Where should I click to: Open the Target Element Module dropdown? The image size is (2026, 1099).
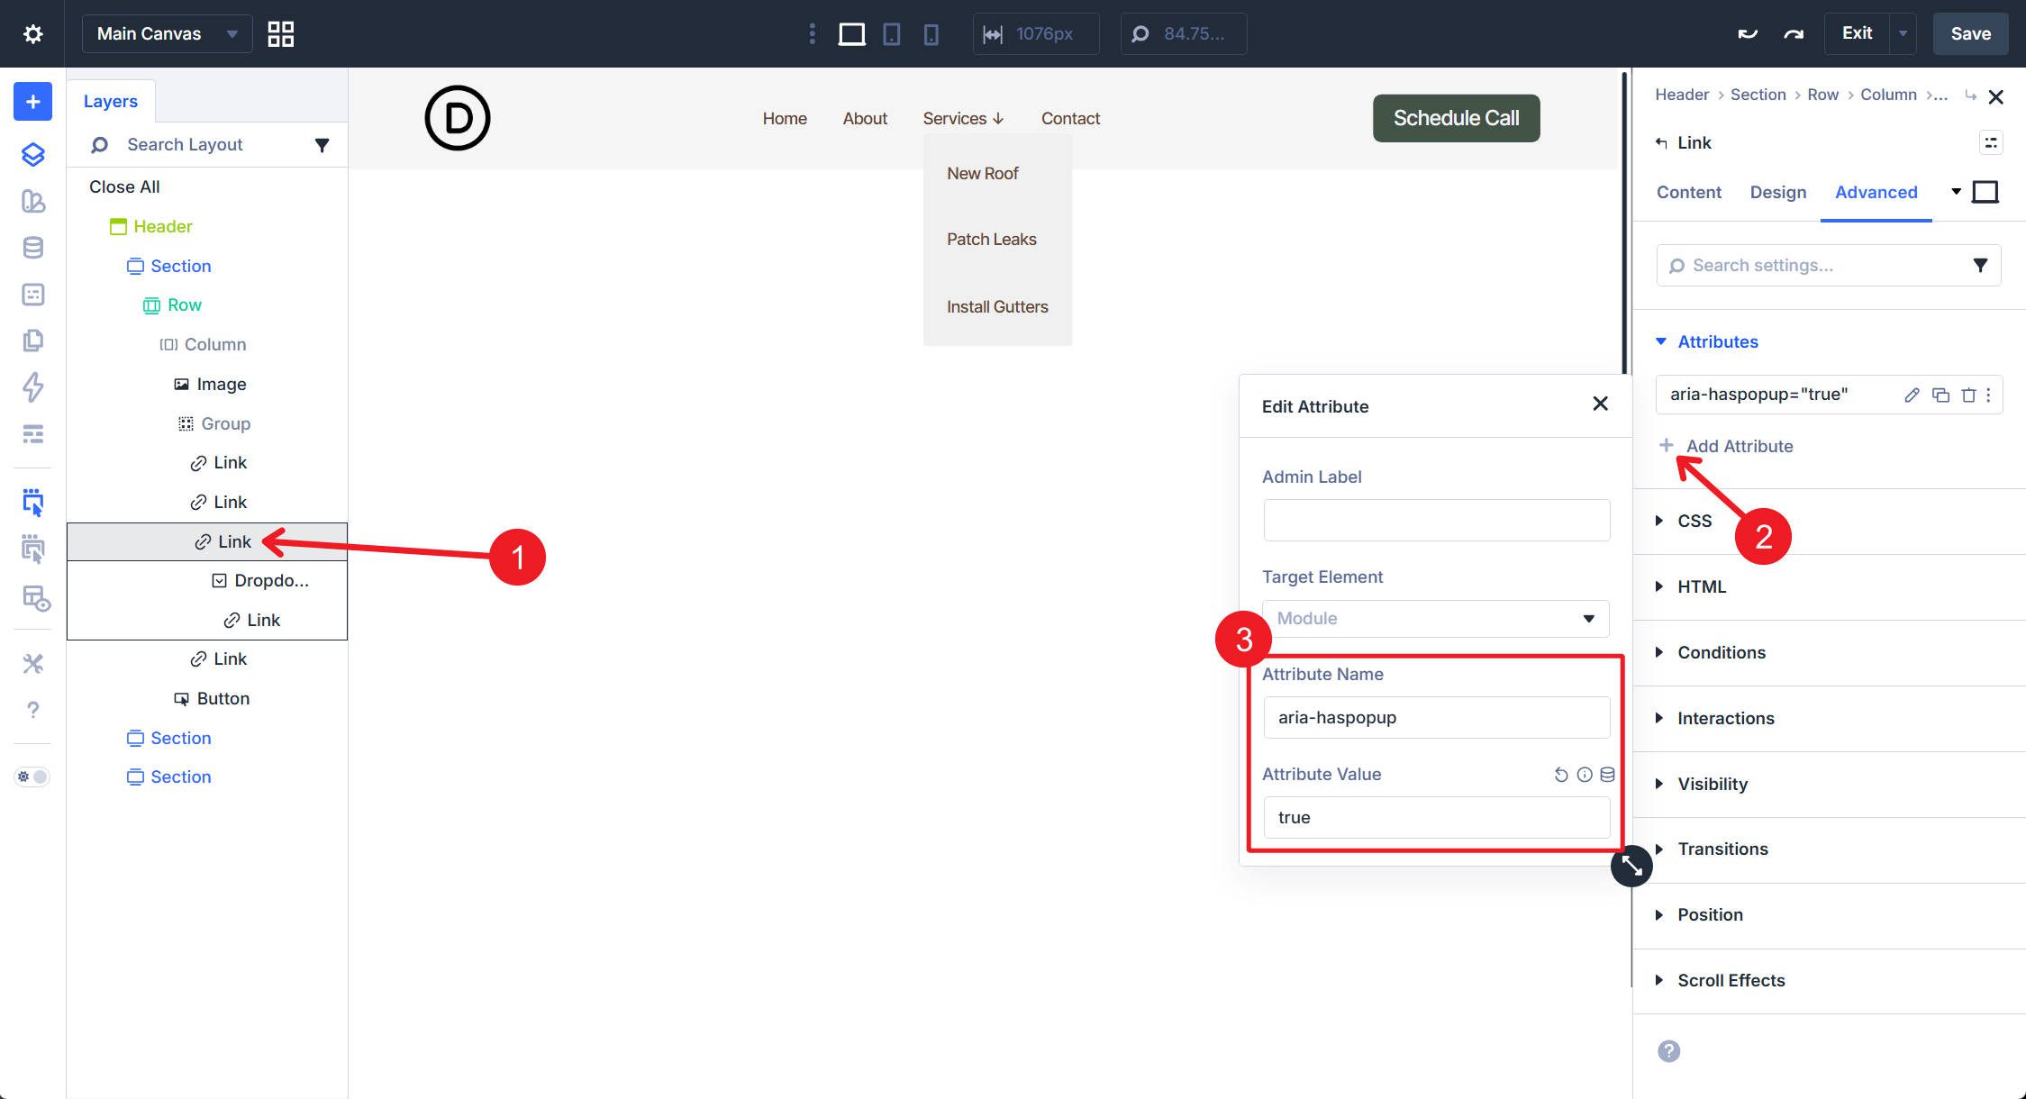(x=1436, y=618)
